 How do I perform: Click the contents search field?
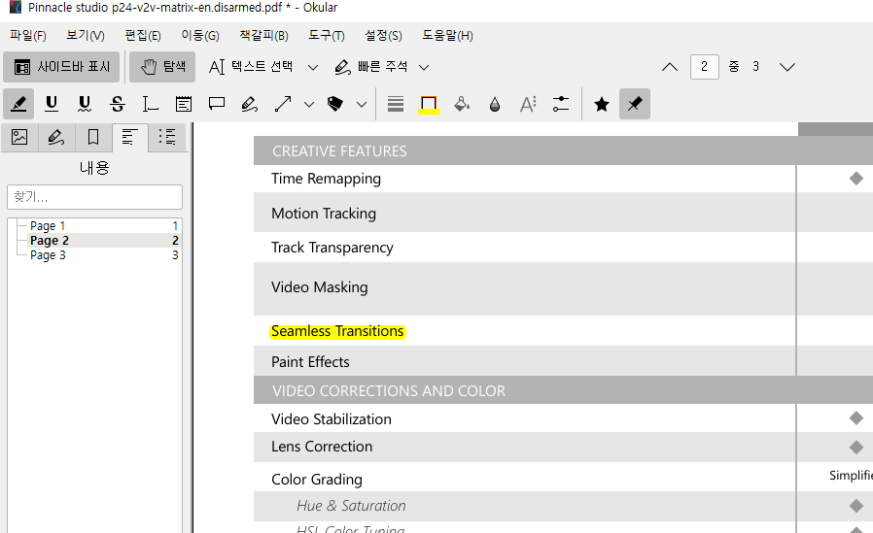pyautogui.click(x=94, y=197)
